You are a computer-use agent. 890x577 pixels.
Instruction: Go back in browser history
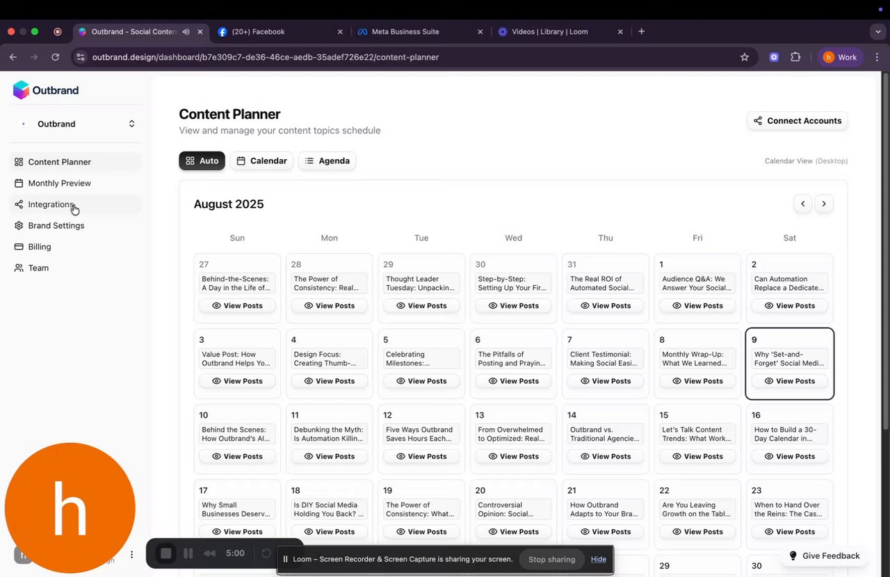click(x=13, y=57)
